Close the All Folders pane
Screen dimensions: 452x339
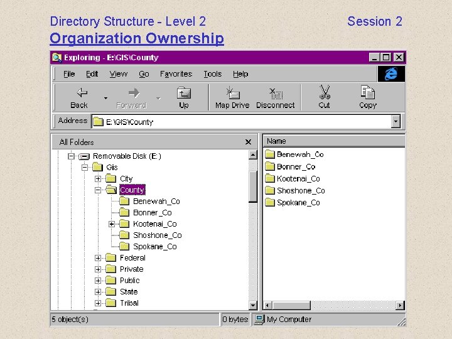coord(248,142)
